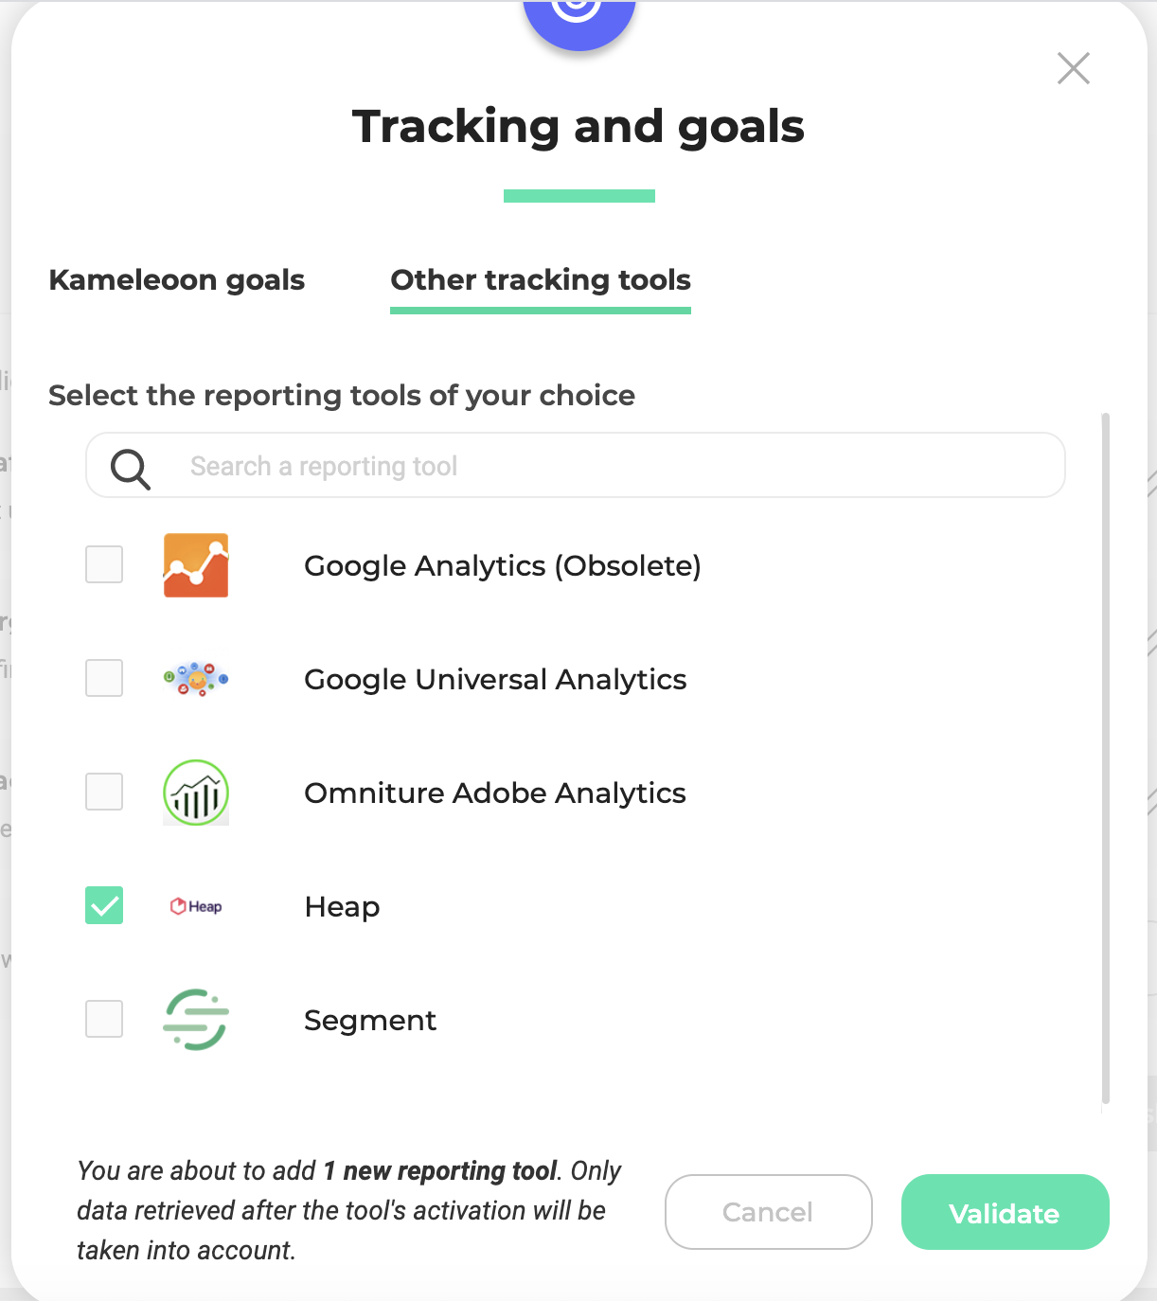
Task: Check the Google Analytics (Obsolete) checkbox
Action: tap(104, 564)
